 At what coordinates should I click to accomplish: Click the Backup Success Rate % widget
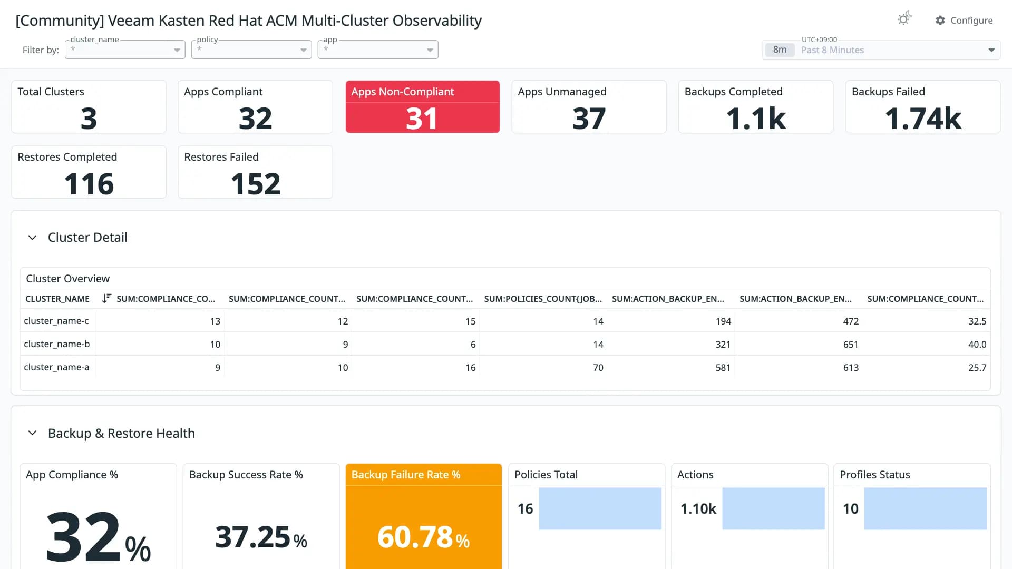pyautogui.click(x=261, y=516)
